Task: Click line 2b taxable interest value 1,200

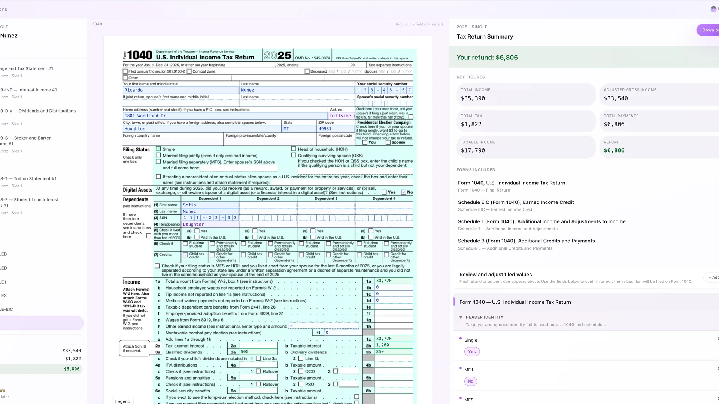Action: pos(394,345)
